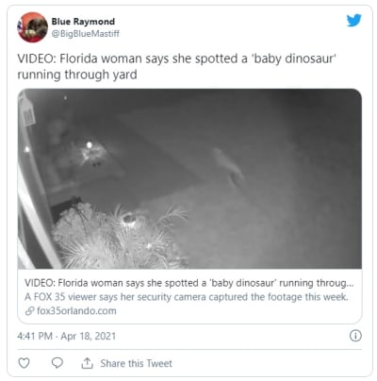
Task: Open Blue Raymond's profile avatar
Action: pyautogui.click(x=32, y=27)
